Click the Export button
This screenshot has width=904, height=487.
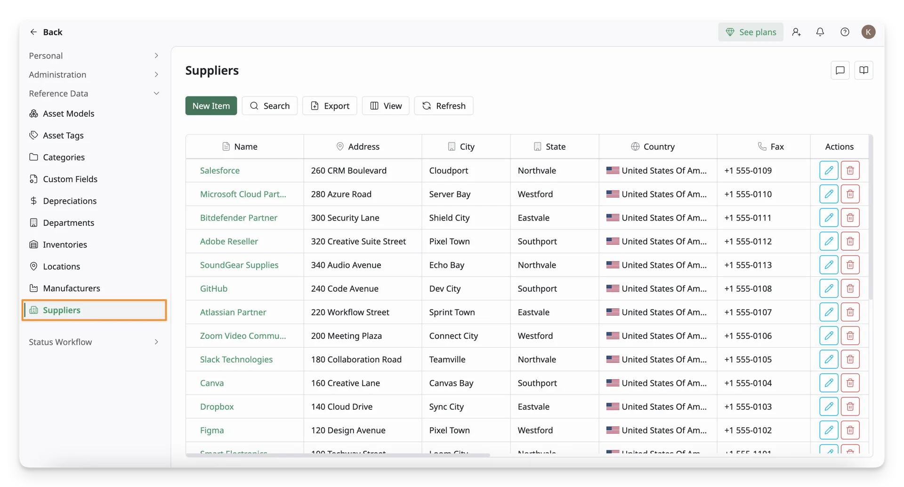click(x=330, y=105)
